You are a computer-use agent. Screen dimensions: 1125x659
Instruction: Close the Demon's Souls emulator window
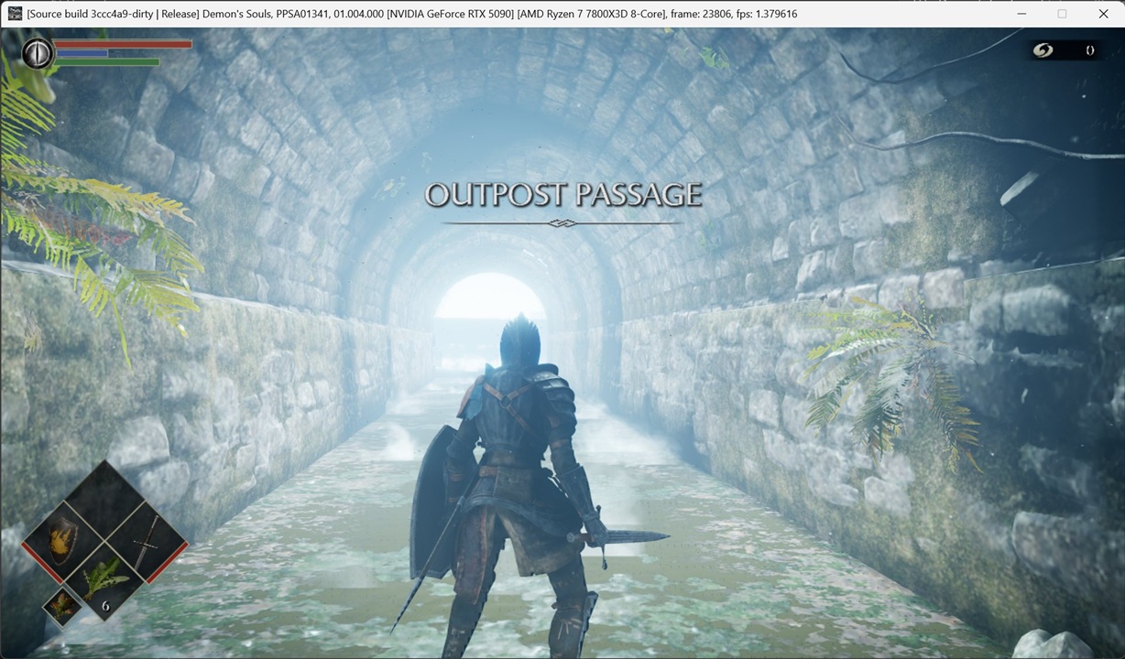tap(1104, 14)
